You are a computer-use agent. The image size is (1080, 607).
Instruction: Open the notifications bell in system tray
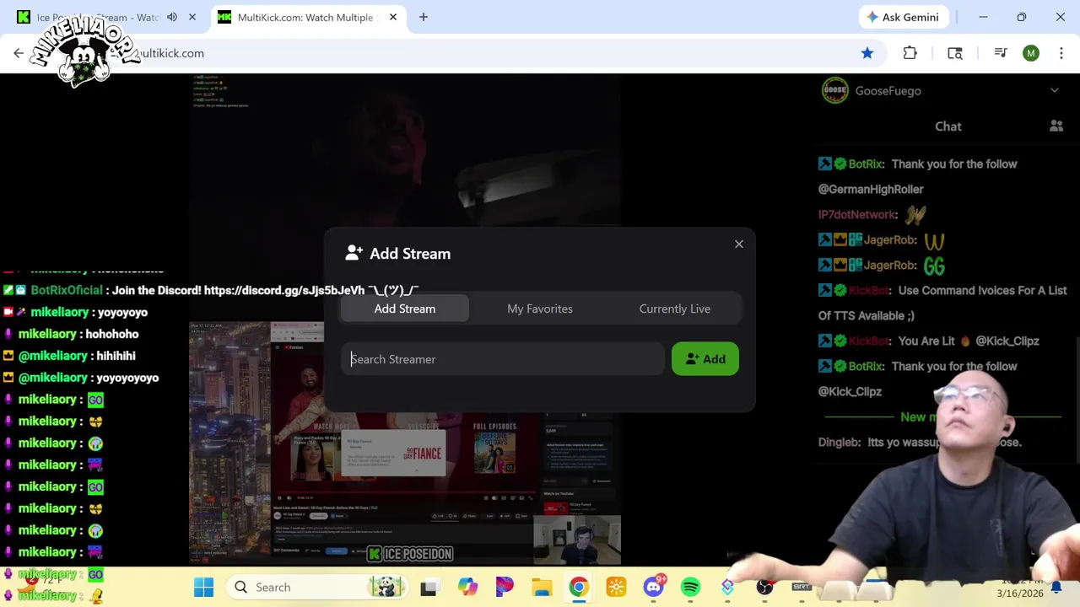[x=1056, y=588]
